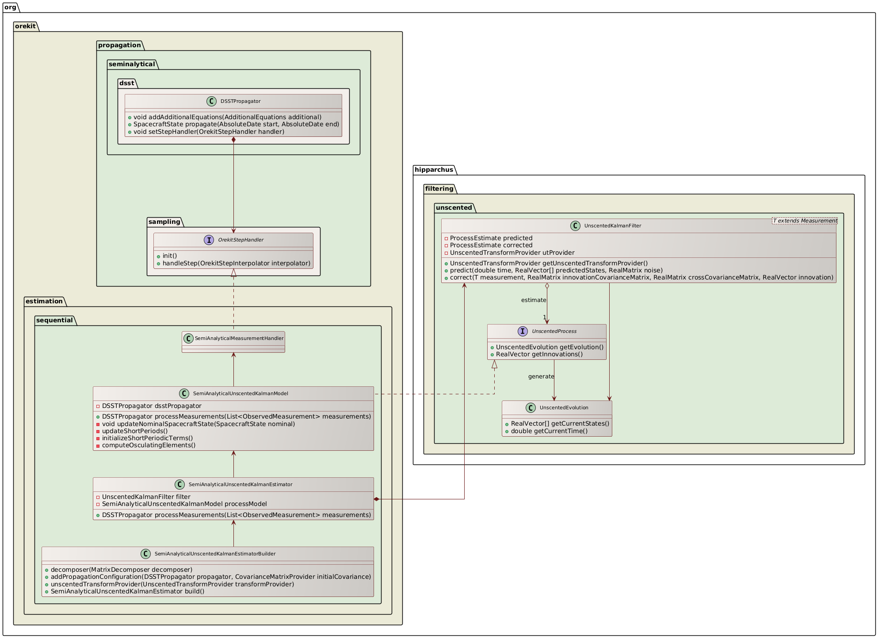The height and width of the screenshot is (638, 878).
Task: Select the interface icon on OrekitStepHandler
Action: (x=208, y=240)
